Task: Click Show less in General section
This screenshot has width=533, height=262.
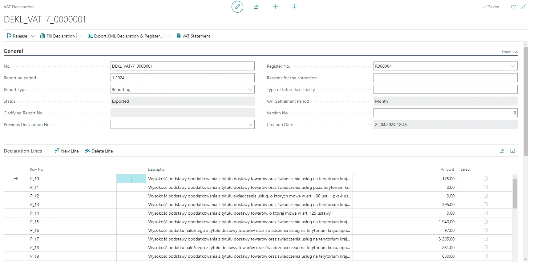Action: click(x=509, y=52)
